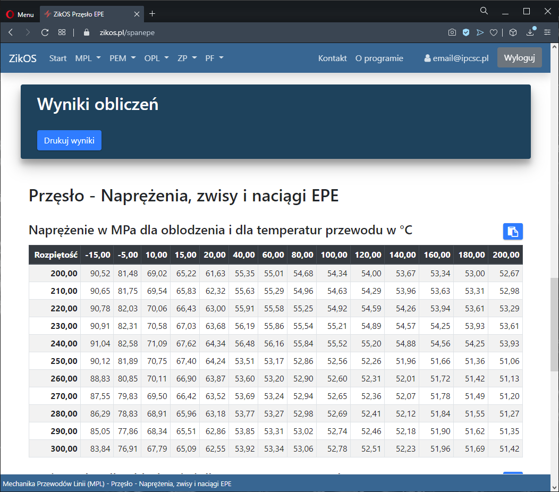Open the downloads icon in toolbar
Viewport: 559px width, 492px height.
pos(530,32)
